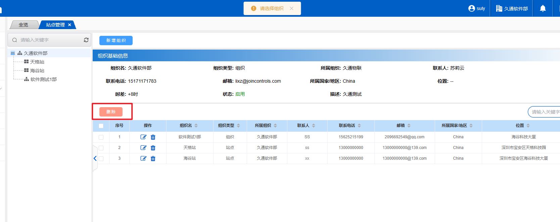
Task: Sort the table by 所属国家/地区 column
Action: (x=471, y=126)
